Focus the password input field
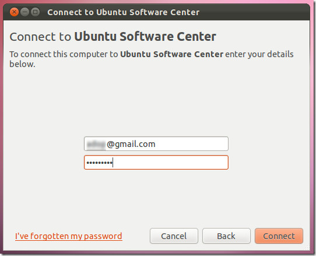The image size is (316, 256). coord(156,163)
